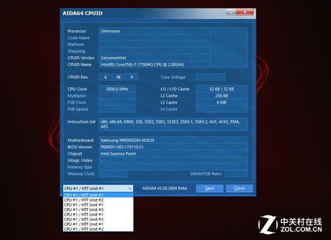This screenshot has width=331, height=240.
Task: Click the Save button
Action: coord(209,188)
